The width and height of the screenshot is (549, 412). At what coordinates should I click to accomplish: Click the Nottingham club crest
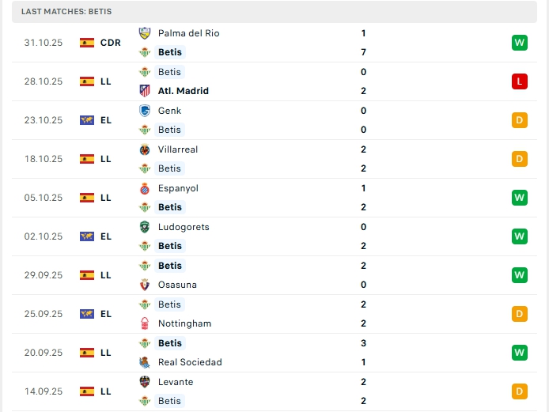coord(144,323)
